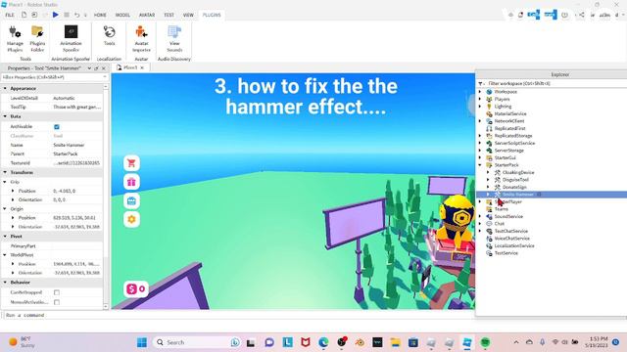Click the blue Play button in quick access toolbar

tap(56, 15)
